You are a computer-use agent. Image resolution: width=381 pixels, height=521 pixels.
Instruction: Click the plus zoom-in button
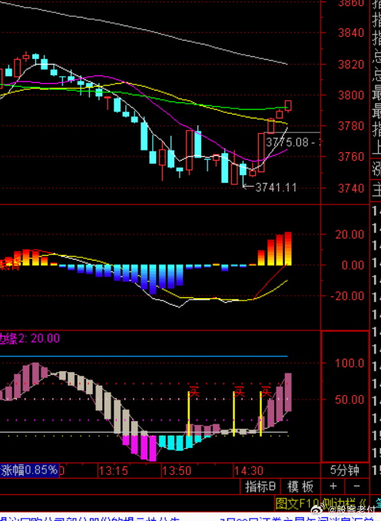[x=333, y=486]
